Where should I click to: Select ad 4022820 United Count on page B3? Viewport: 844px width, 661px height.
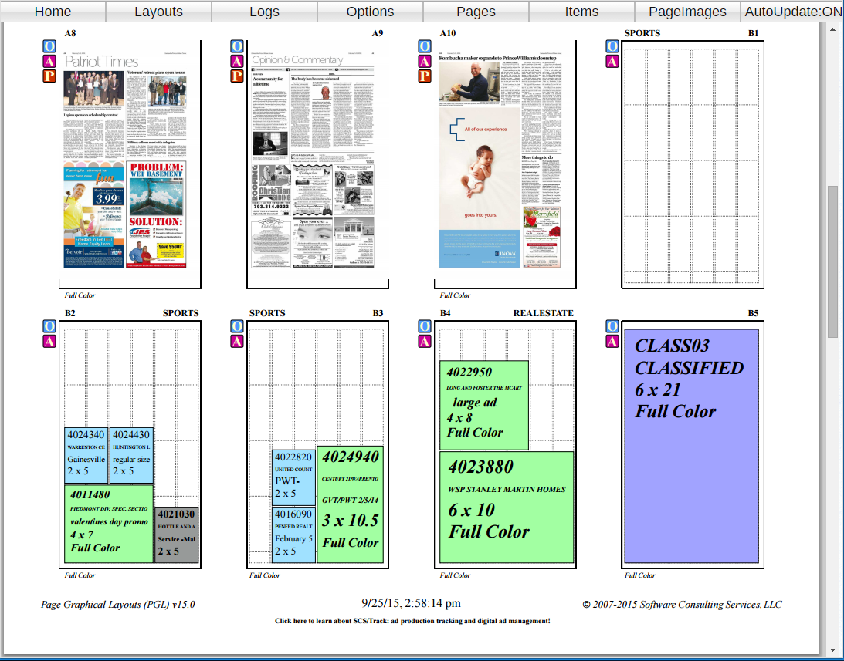[x=293, y=477]
